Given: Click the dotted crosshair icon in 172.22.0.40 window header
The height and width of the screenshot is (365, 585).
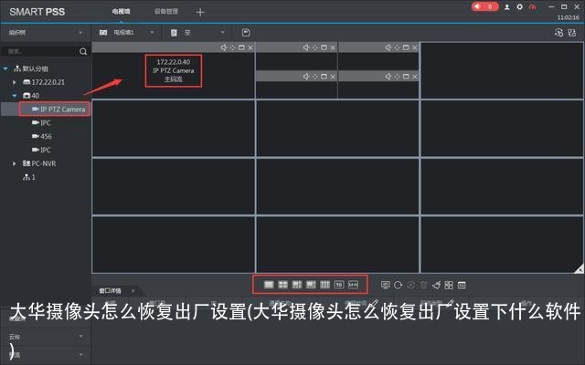Looking at the screenshot, I should [232, 47].
